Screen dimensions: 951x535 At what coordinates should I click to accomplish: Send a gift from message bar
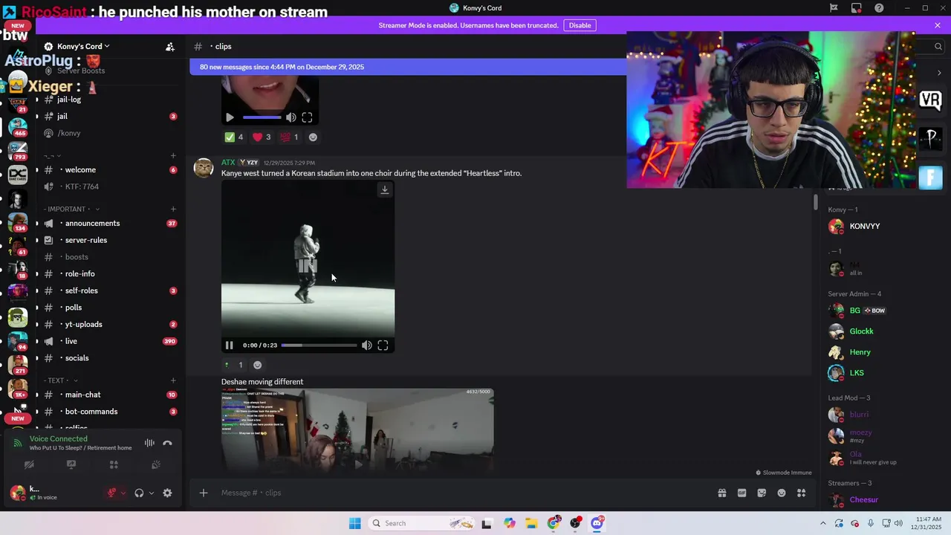click(x=721, y=493)
